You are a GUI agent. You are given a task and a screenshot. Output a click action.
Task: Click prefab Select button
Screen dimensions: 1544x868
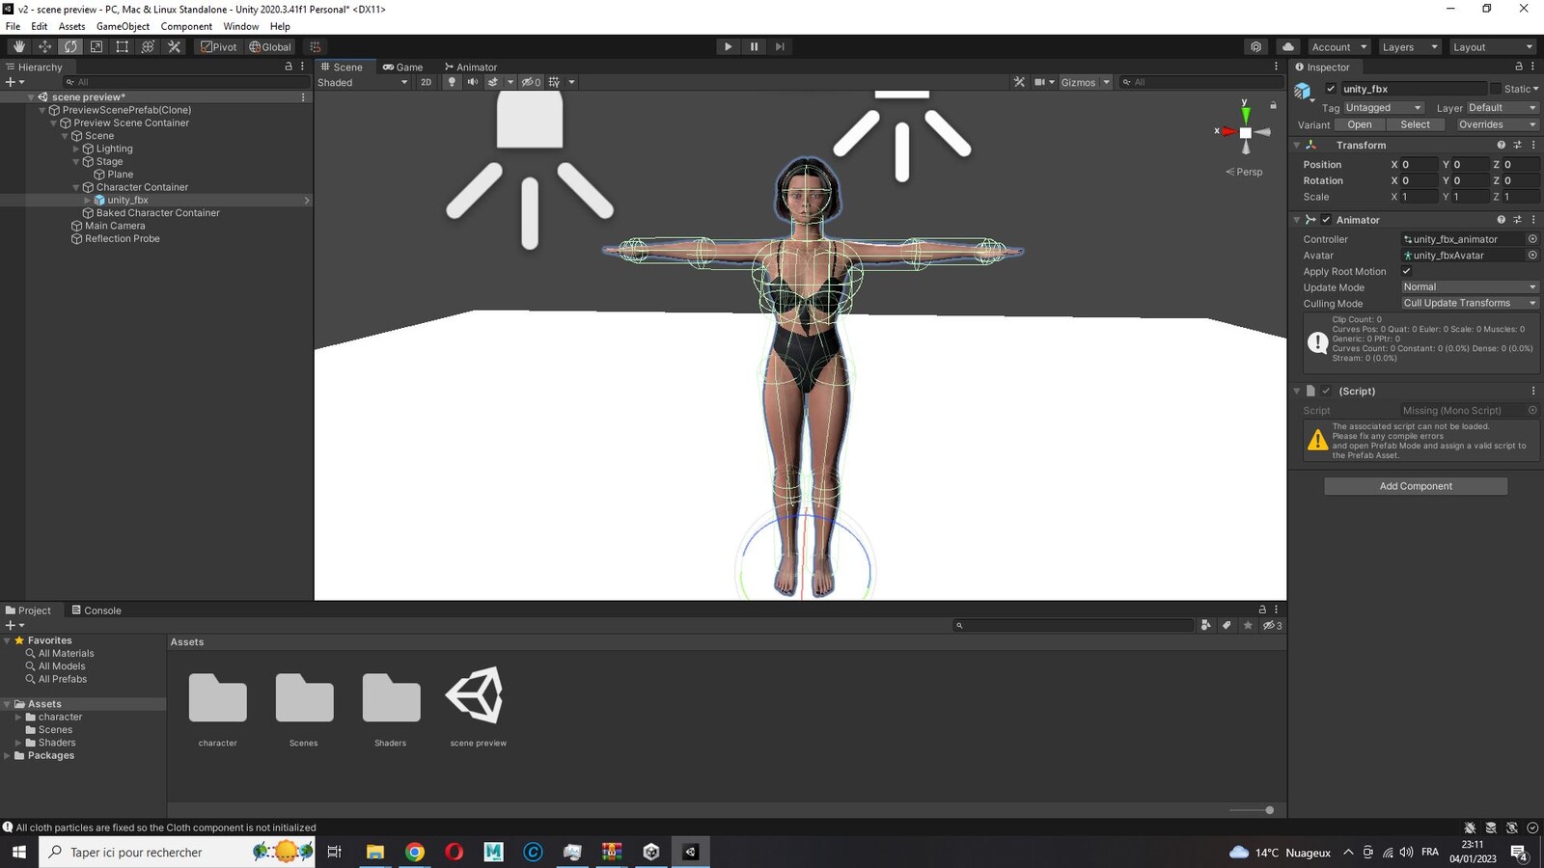1415,124
